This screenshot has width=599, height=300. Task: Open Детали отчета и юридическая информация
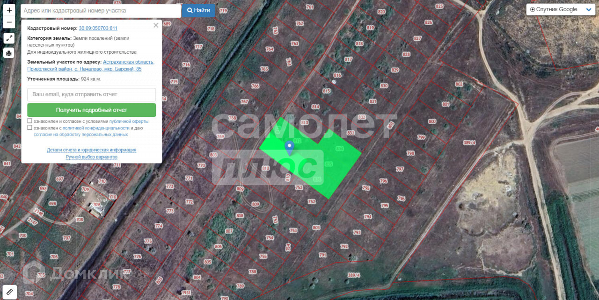tap(91, 150)
